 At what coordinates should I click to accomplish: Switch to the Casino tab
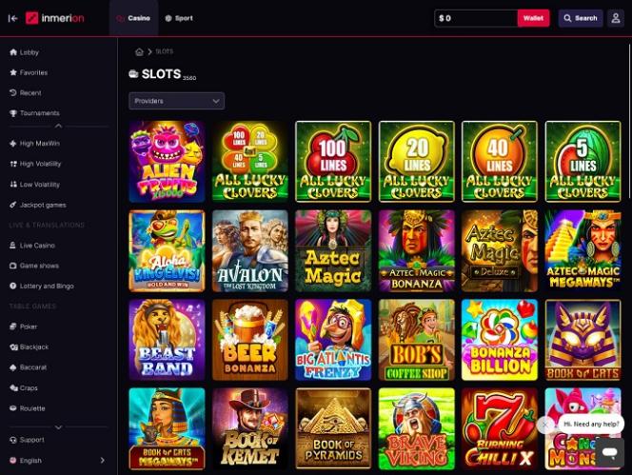[133, 18]
